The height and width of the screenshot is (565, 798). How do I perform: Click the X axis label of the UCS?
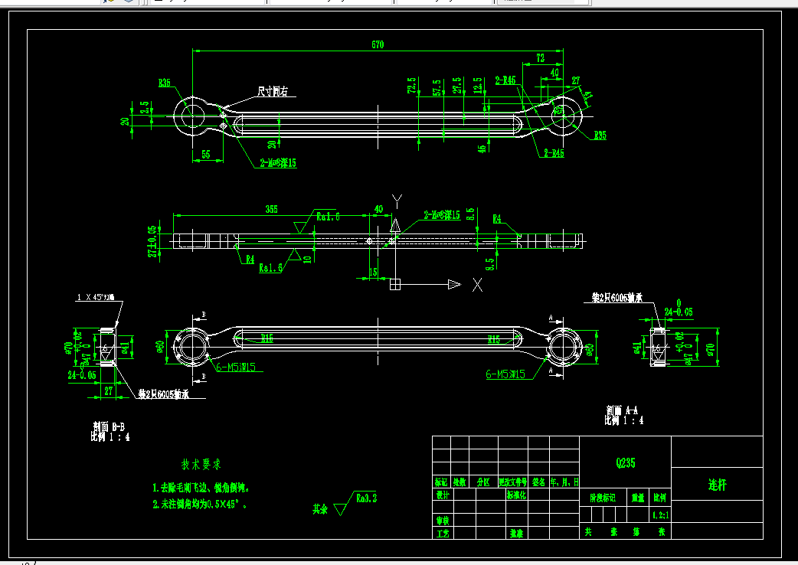pyautogui.click(x=477, y=285)
